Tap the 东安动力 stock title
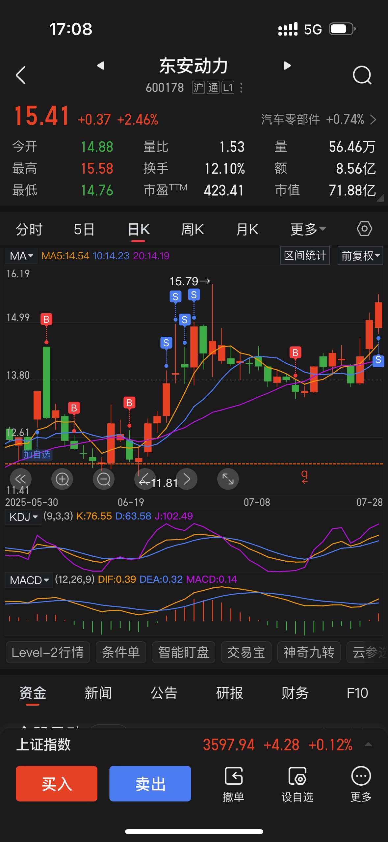Image resolution: width=388 pixels, height=842 pixels. click(x=194, y=66)
